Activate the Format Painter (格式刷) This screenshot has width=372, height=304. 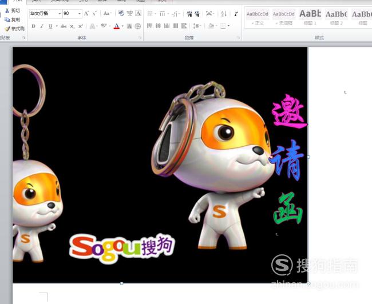(x=14, y=29)
